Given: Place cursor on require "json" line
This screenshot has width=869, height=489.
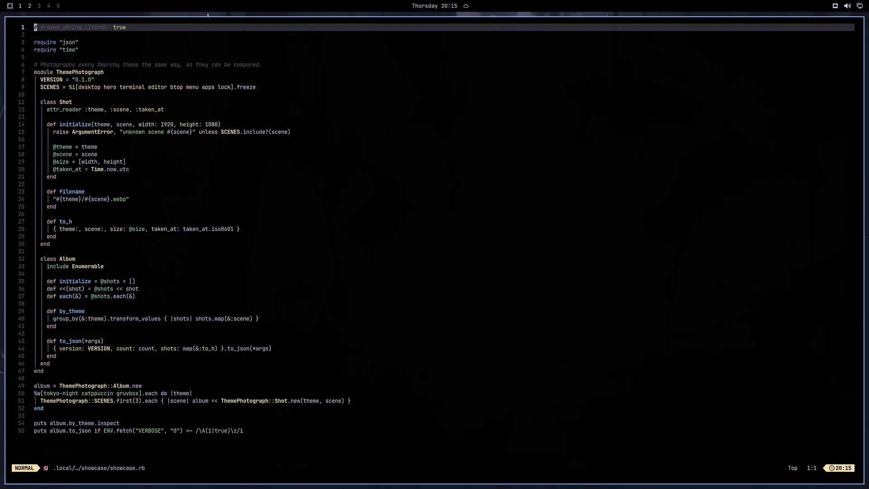Looking at the screenshot, I should pos(56,43).
